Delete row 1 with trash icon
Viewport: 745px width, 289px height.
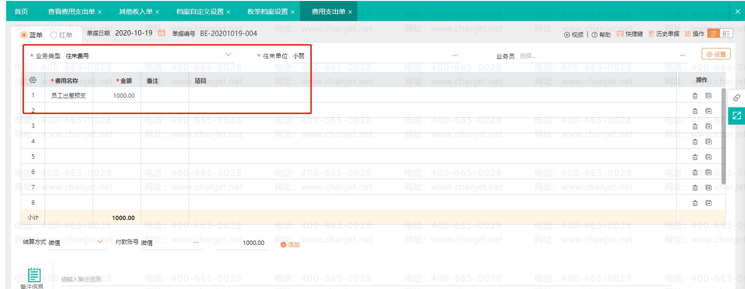[695, 96]
